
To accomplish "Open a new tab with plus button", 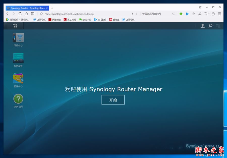I will pos(52,8).
